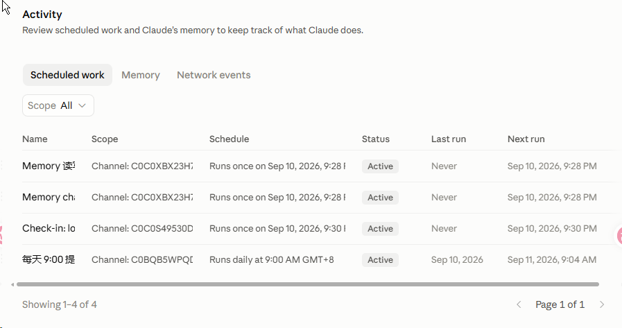Switch to the Memory tab
Image resolution: width=622 pixels, height=328 pixels.
point(141,75)
